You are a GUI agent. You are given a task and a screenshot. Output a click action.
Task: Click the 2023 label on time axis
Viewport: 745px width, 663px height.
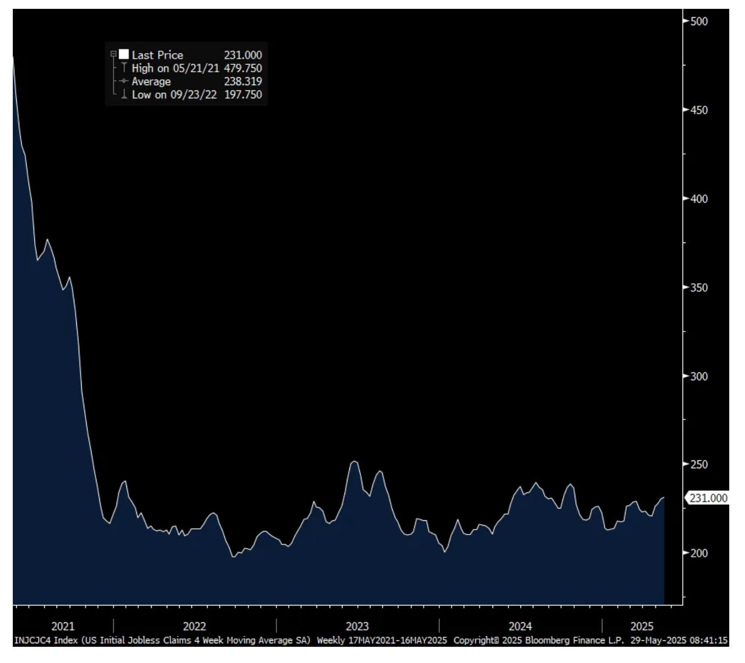pyautogui.click(x=357, y=626)
